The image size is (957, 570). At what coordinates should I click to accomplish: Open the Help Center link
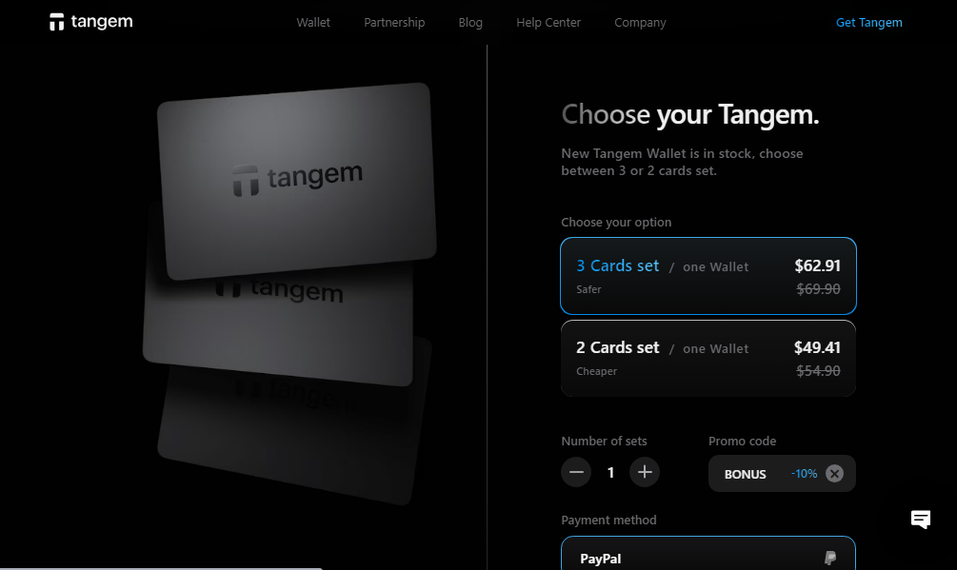click(548, 23)
